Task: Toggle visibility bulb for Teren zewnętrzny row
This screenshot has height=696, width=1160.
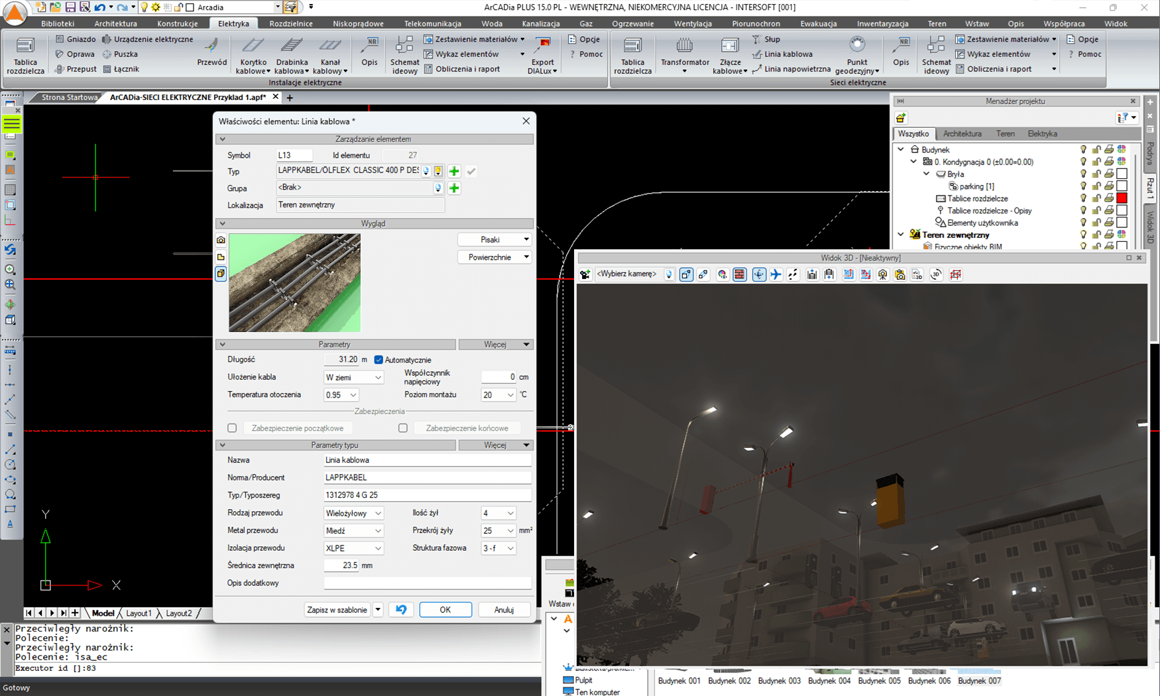Action: 1083,235
